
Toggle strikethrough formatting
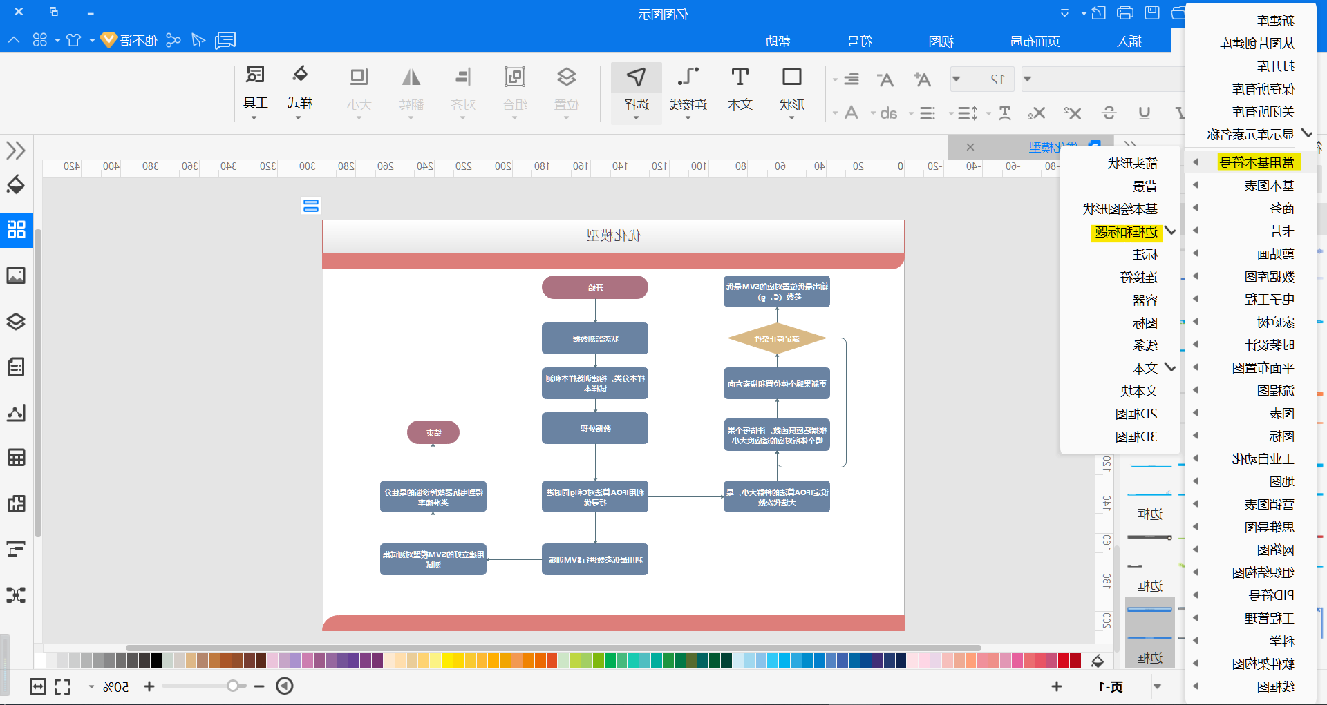pyautogui.click(x=1109, y=113)
